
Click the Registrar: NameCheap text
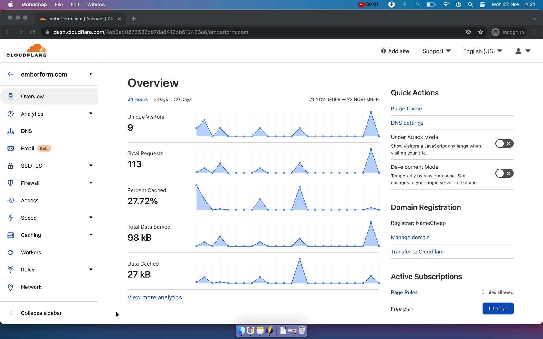[418, 223]
